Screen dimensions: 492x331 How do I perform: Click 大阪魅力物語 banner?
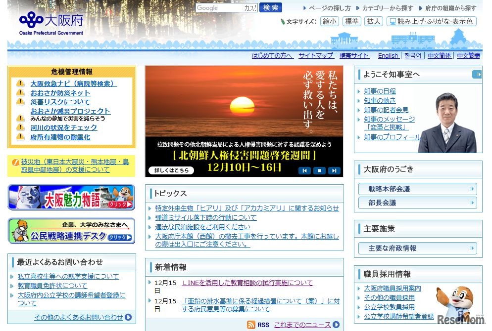click(x=71, y=197)
